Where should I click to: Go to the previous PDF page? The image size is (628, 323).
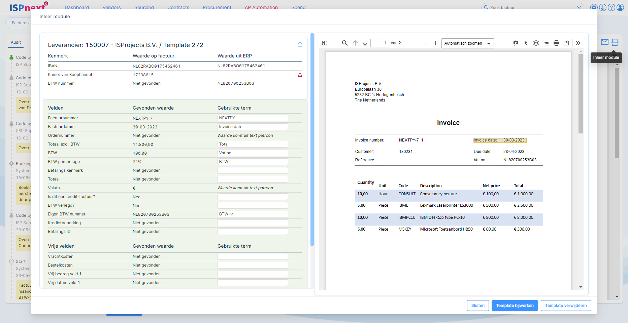(355, 43)
